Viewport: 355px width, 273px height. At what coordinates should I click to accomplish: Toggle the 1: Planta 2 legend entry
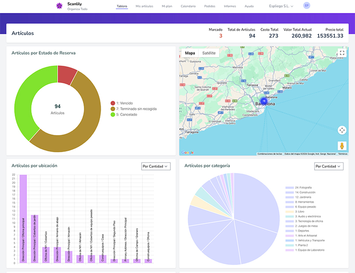(x=296, y=245)
